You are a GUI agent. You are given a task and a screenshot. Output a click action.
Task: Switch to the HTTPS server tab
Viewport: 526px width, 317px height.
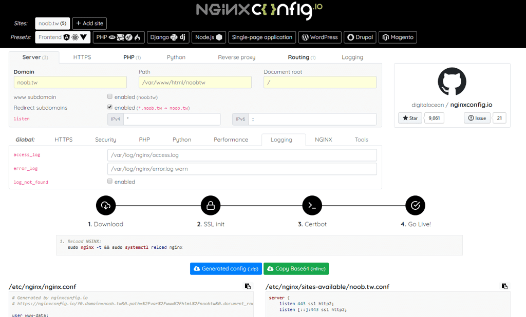pyautogui.click(x=82, y=57)
